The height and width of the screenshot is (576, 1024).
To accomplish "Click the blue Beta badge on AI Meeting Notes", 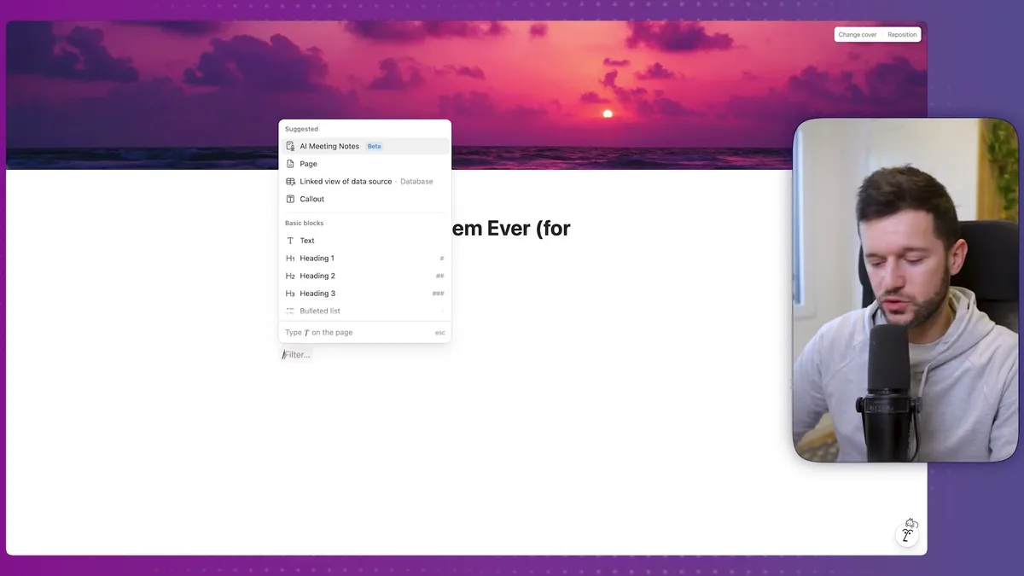I will coord(374,147).
